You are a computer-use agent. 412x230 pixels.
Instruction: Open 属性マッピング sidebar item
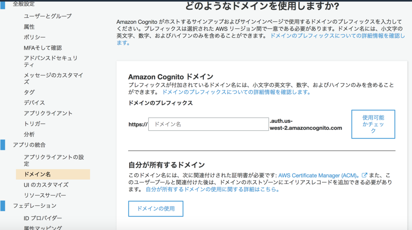click(43, 228)
